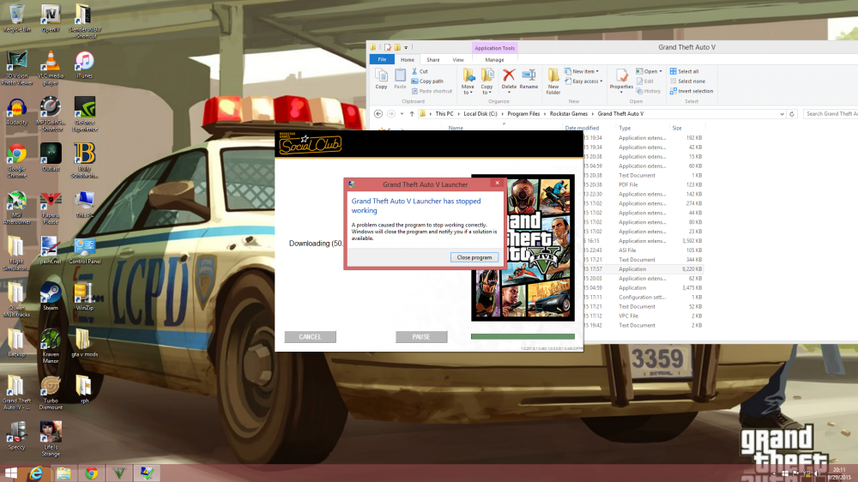Refresh the Explorer address bar
This screenshot has height=482, width=858.
coord(792,114)
